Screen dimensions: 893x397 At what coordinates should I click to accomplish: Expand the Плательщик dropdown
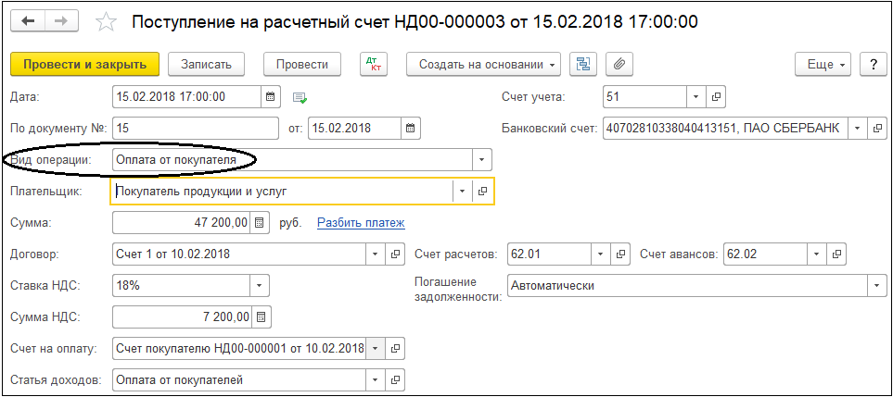[x=463, y=192]
